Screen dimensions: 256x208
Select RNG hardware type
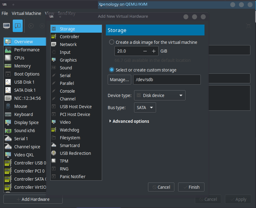coord(76,169)
